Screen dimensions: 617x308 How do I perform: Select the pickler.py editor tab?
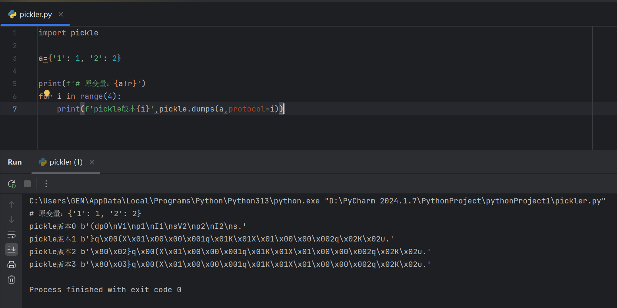[x=35, y=14]
